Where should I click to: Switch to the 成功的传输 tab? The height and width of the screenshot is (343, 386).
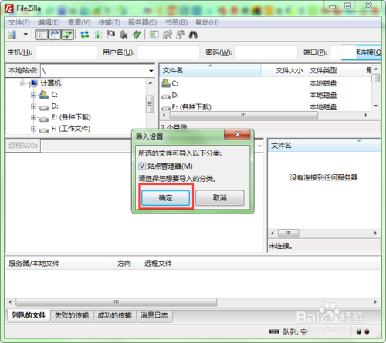(x=114, y=315)
